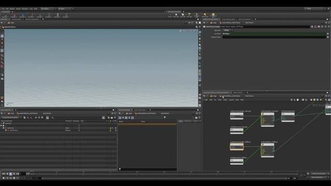This screenshot has width=331, height=186.
Task: Switch to the second tab in the network editor pane
Action: 238,92
